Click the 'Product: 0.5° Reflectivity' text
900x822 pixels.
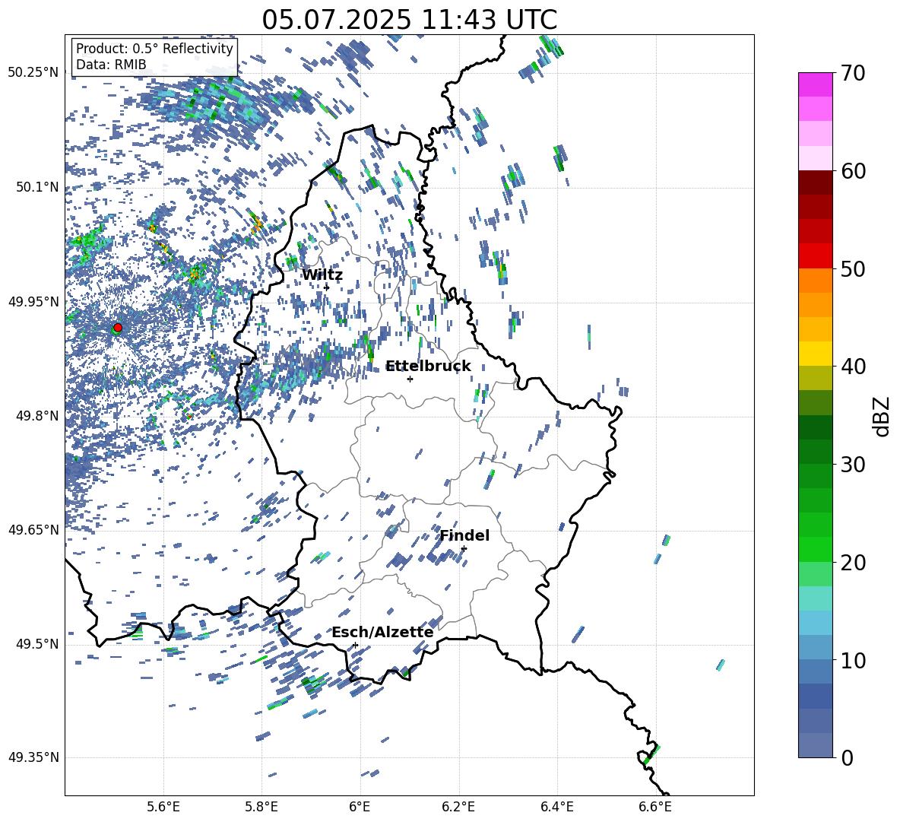154,49
